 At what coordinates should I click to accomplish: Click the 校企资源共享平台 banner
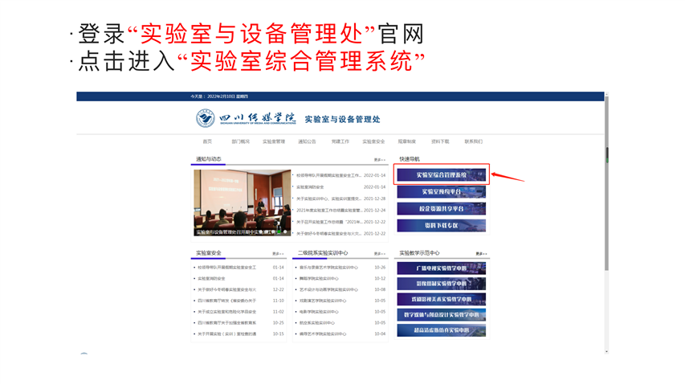[441, 209]
